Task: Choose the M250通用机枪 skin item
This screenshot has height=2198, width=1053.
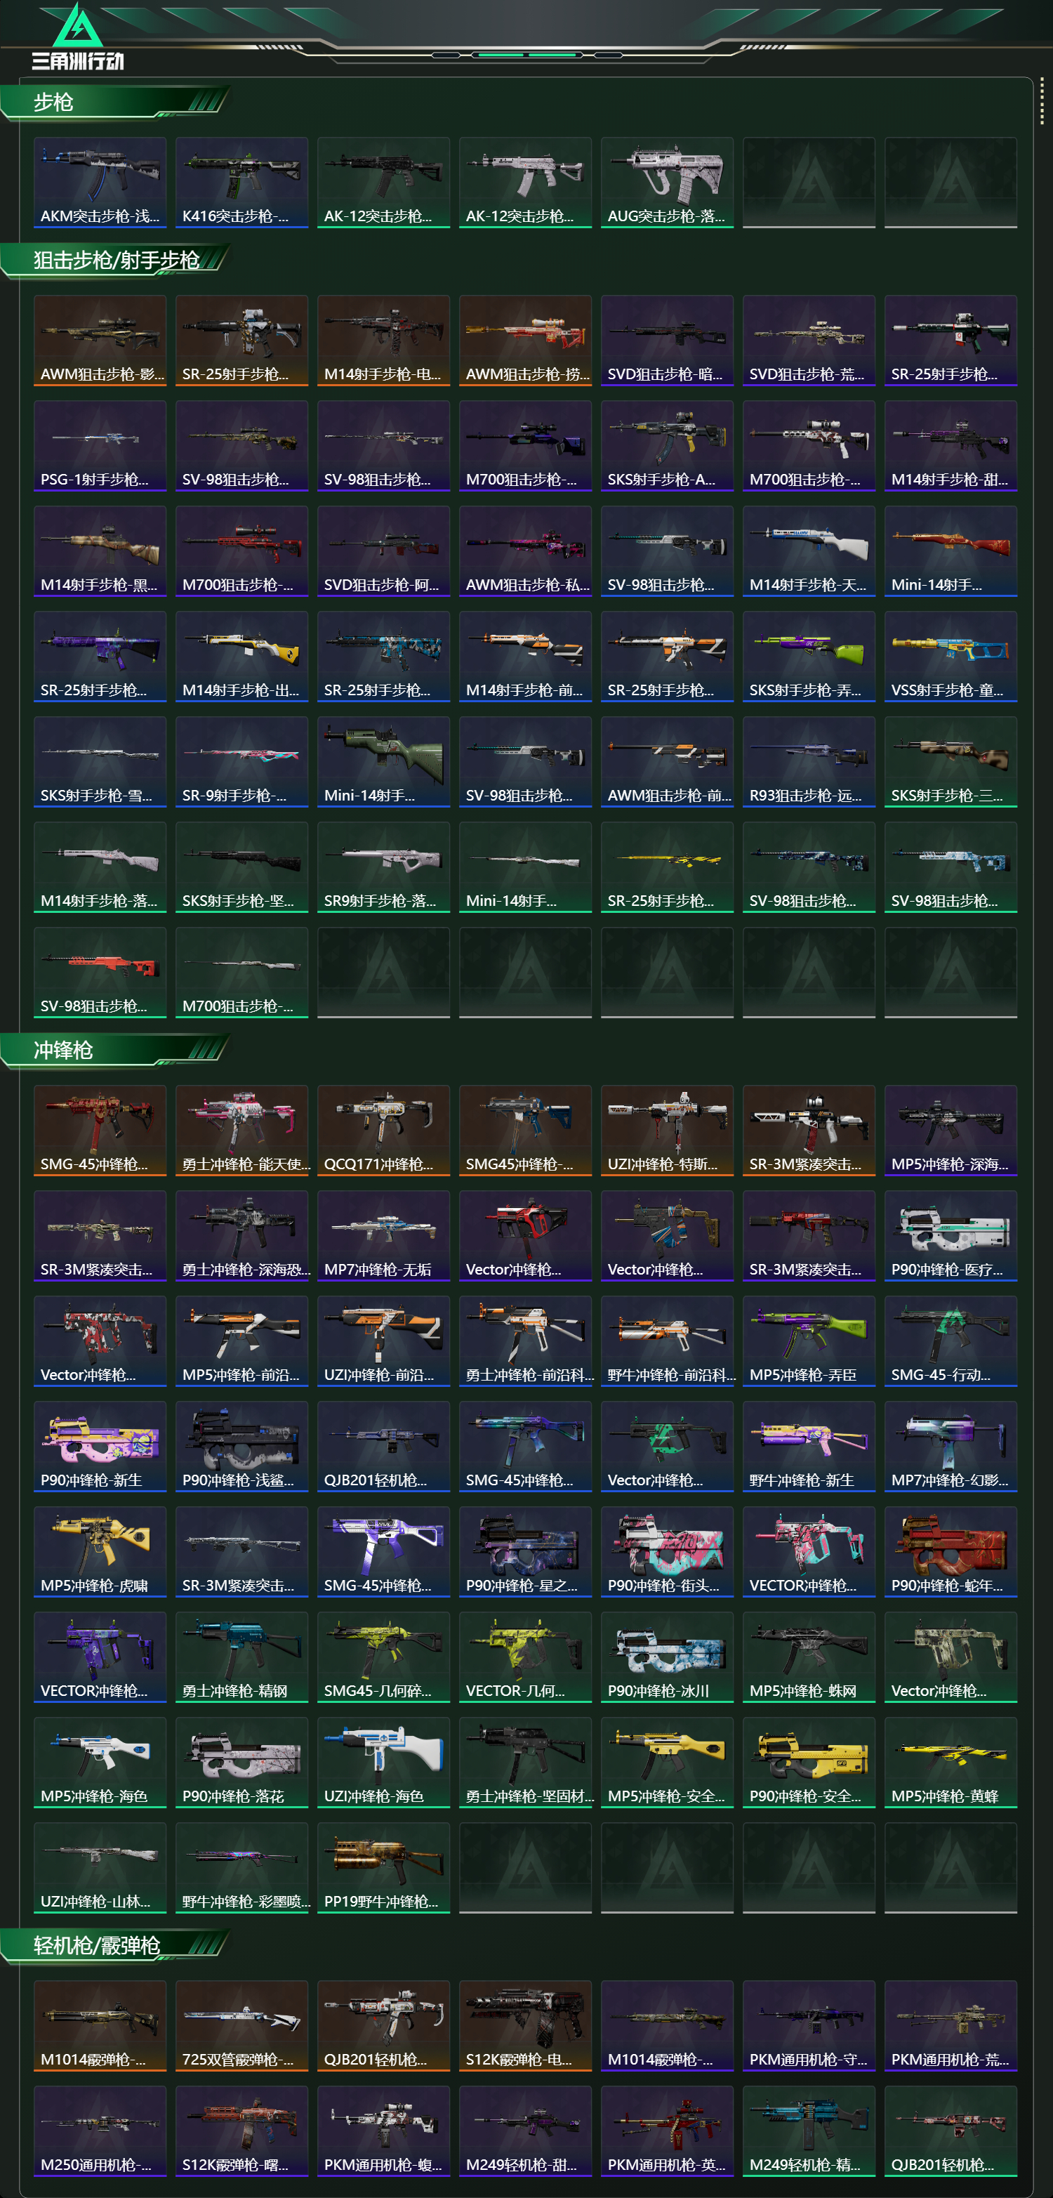Action: pyautogui.click(x=100, y=2131)
